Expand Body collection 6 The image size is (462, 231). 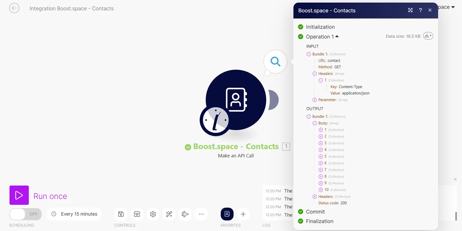click(321, 163)
